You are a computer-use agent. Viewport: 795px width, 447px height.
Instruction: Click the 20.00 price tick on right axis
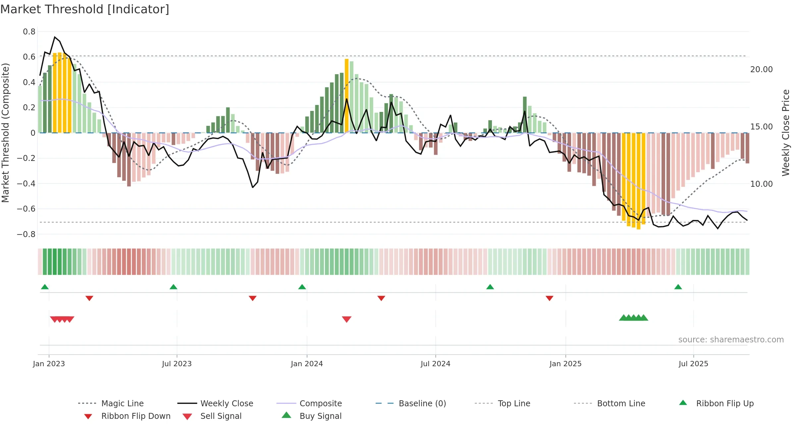click(x=762, y=70)
